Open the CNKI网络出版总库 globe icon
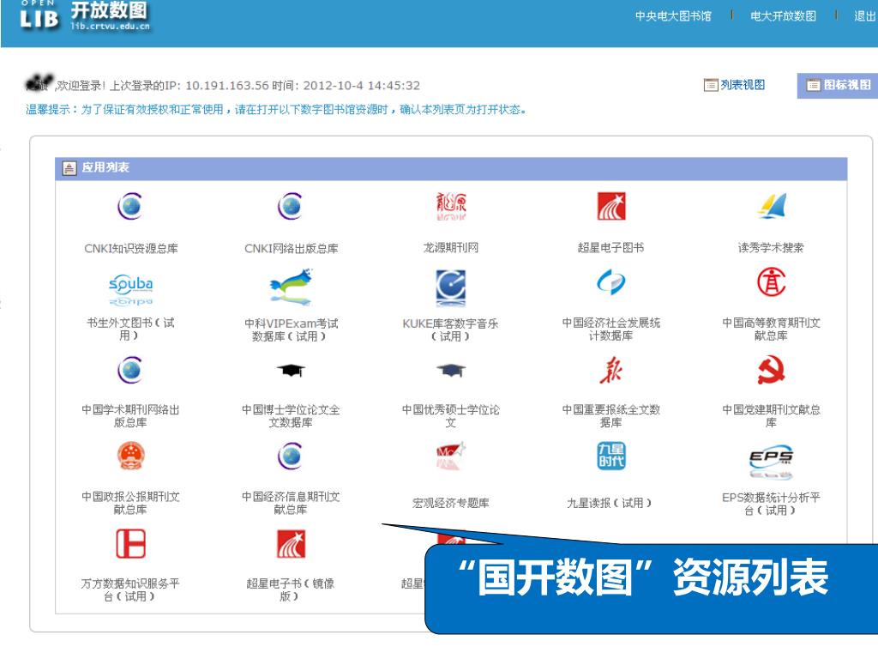This screenshot has height=659, width=878. (x=291, y=206)
